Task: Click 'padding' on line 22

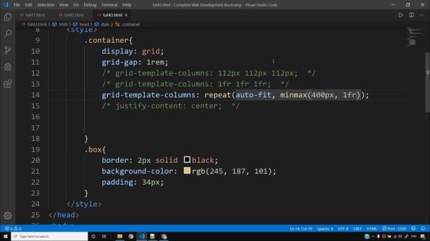Action: tap(118, 182)
